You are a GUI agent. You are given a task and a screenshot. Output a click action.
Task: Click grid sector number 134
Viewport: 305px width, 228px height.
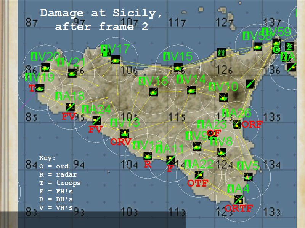tap(272, 165)
